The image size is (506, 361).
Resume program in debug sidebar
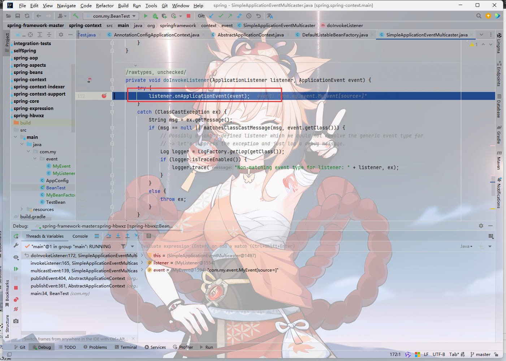pyautogui.click(x=16, y=269)
